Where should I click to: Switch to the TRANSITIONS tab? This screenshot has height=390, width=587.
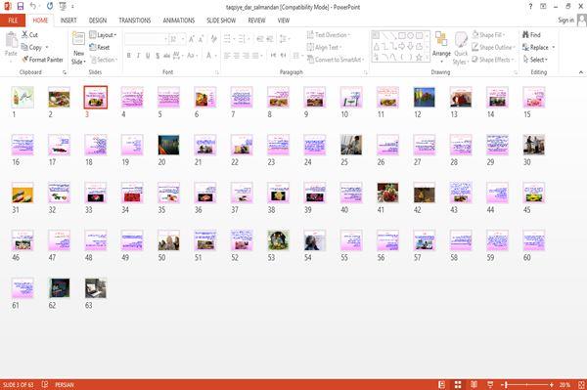coord(135,21)
